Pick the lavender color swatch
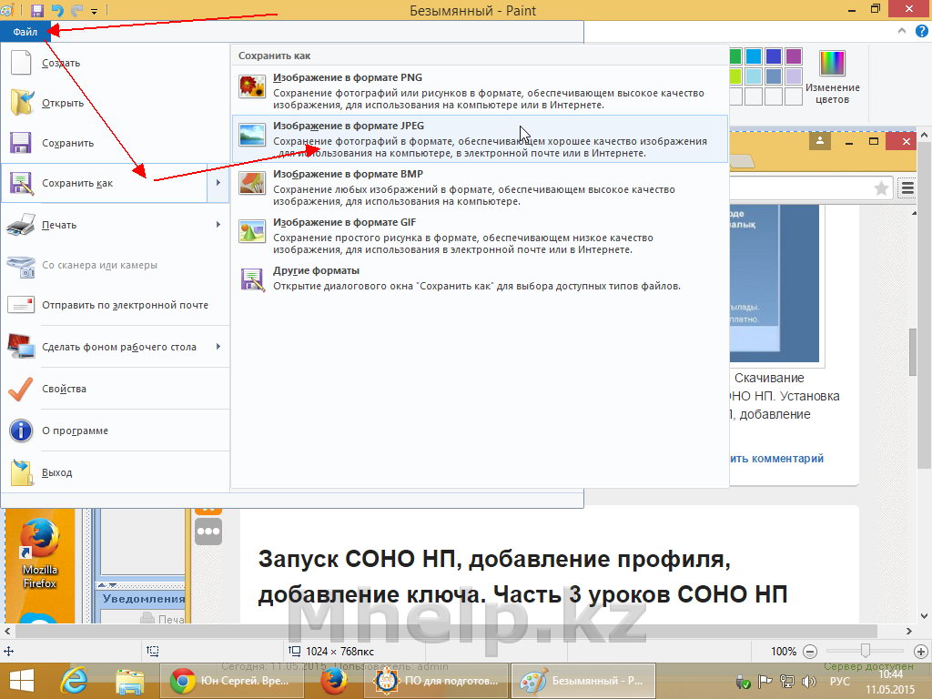Image resolution: width=932 pixels, height=699 pixels. pos(794,76)
